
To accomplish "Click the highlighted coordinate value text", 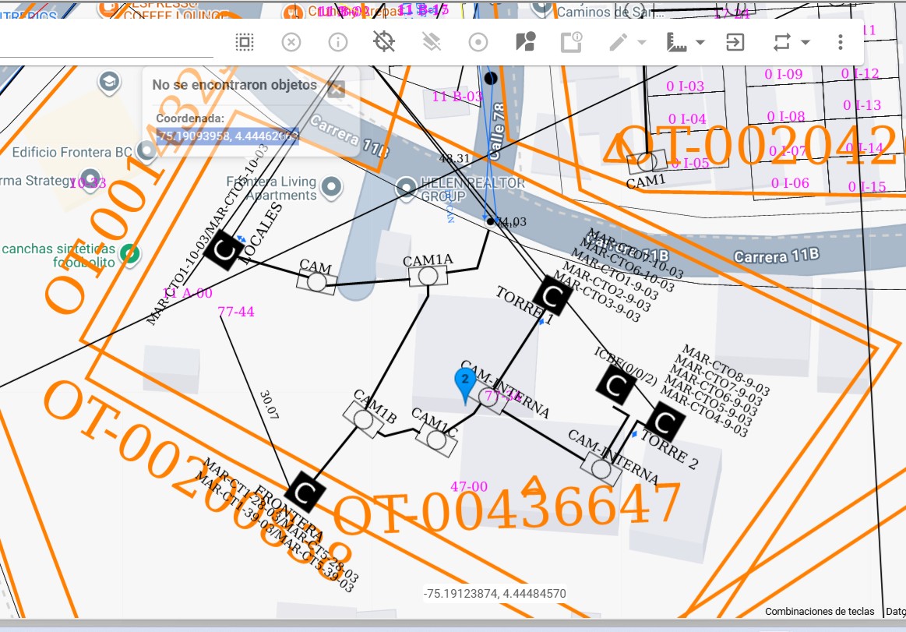I will tap(227, 136).
